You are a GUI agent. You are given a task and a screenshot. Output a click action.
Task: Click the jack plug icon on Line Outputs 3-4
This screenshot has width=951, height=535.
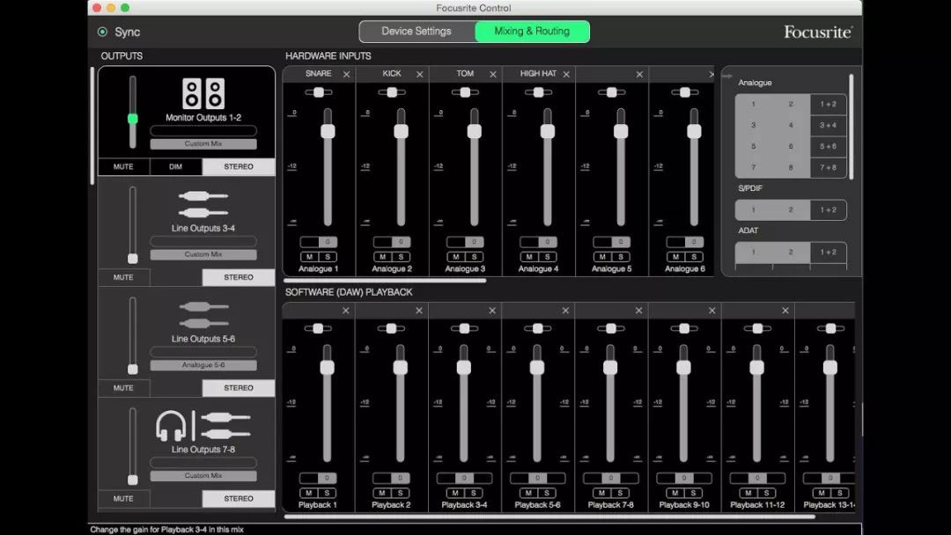203,202
